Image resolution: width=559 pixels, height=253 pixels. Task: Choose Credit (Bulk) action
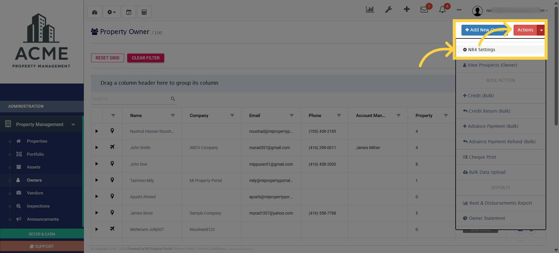click(x=500, y=96)
